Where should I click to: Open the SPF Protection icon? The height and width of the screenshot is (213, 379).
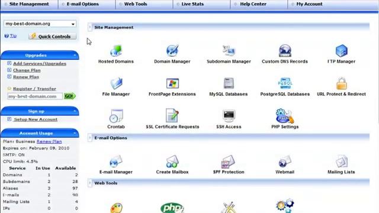[228, 162]
